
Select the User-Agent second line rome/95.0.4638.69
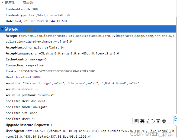coord(49,137)
